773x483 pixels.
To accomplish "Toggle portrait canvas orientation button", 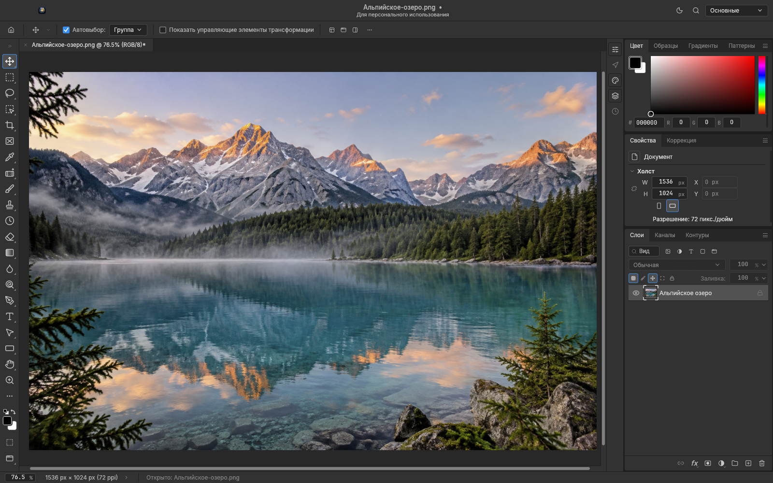I will click(x=659, y=206).
